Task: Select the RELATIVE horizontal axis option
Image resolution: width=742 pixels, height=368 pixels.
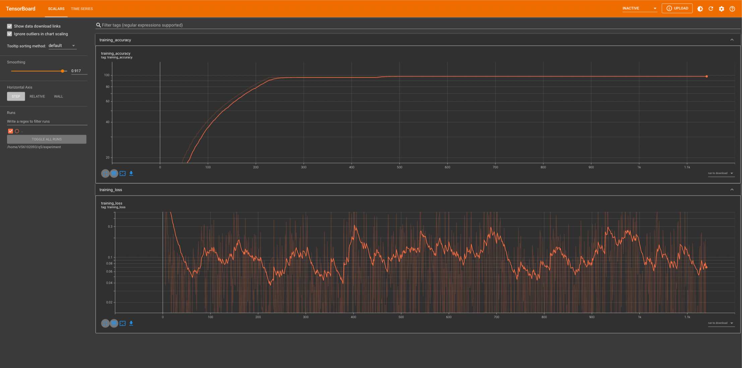Action: click(37, 97)
